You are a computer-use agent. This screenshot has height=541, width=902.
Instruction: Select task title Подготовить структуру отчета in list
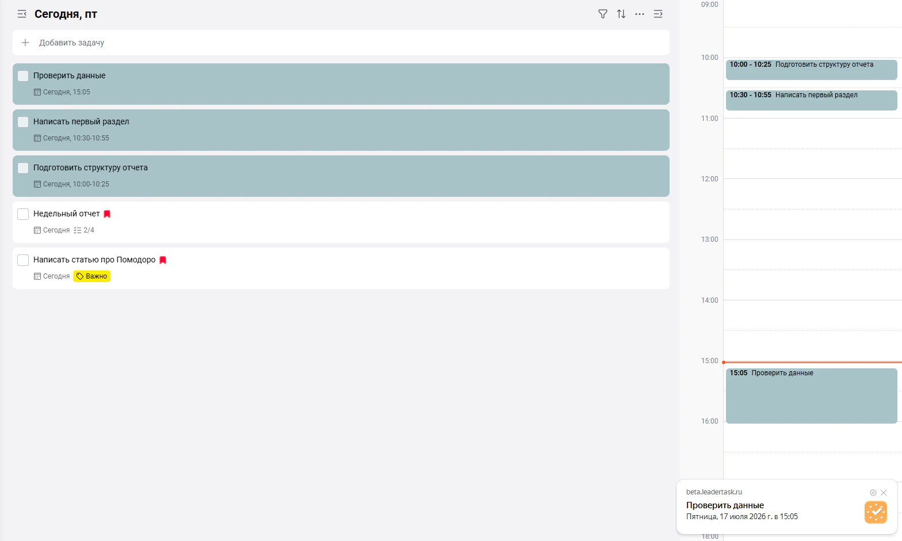point(90,167)
